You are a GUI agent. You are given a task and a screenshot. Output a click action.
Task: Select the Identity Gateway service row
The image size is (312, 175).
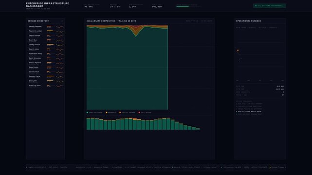(x=46, y=27)
